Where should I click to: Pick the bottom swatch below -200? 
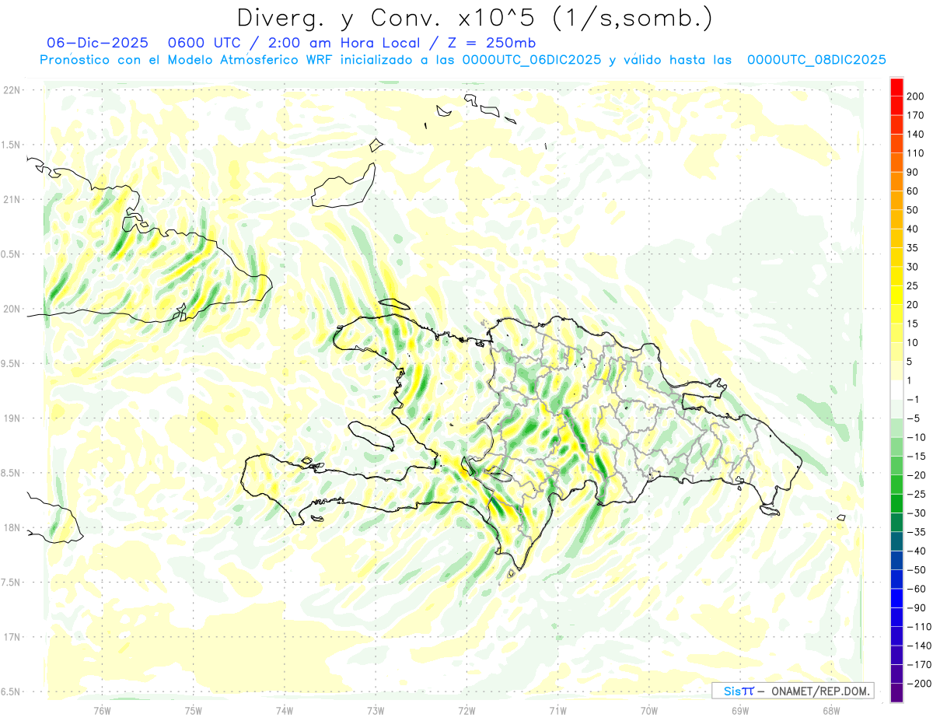896,693
